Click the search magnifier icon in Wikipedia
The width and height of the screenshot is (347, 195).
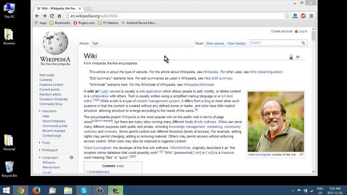[x=303, y=43]
